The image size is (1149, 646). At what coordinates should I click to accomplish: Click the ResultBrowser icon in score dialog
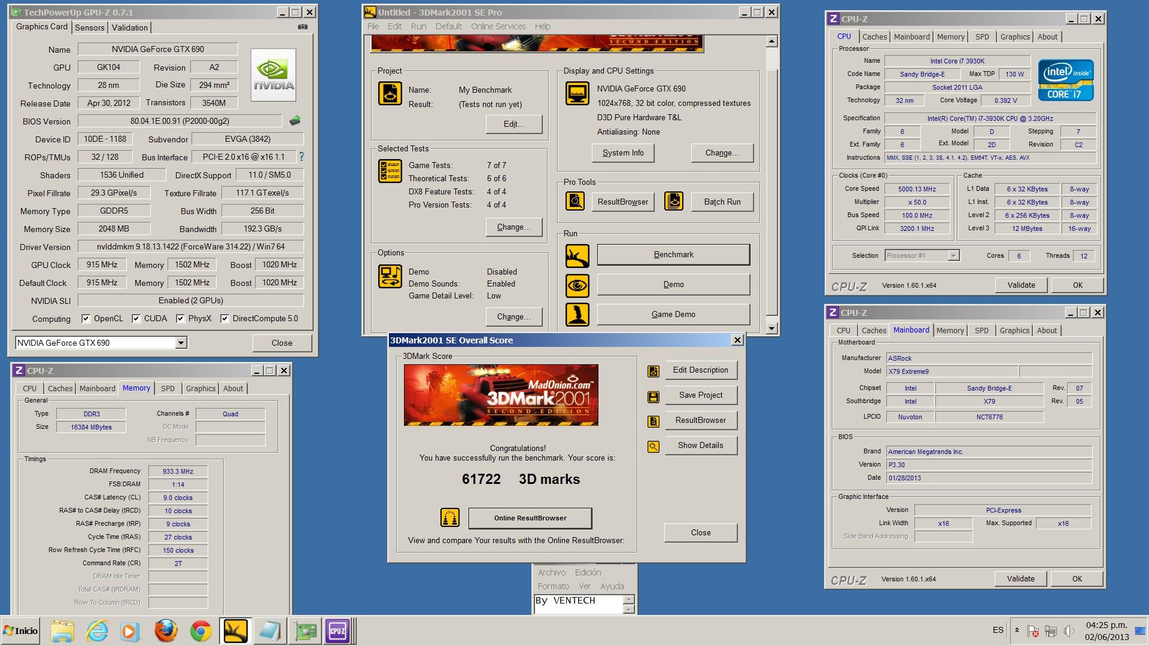coord(653,422)
